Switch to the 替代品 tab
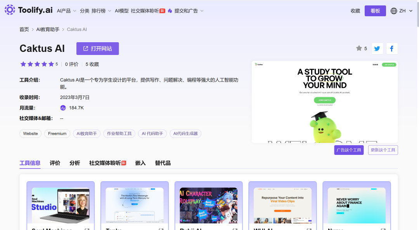Viewport: 419px width, 230px height. 163,163
